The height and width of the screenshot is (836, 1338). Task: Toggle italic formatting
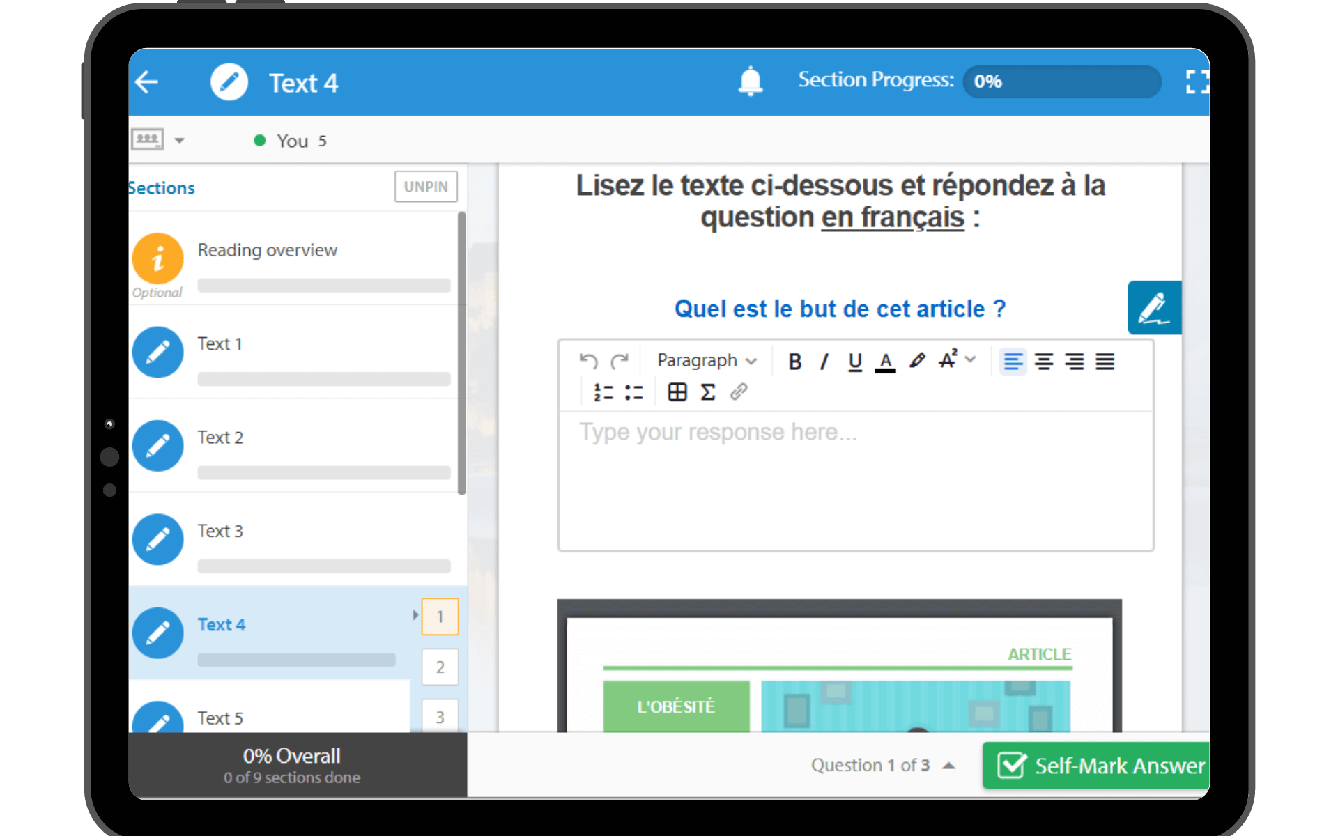click(824, 361)
